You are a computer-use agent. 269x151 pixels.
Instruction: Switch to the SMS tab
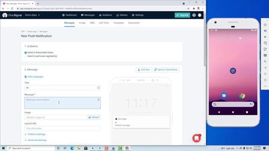pyautogui.click(x=92, y=23)
